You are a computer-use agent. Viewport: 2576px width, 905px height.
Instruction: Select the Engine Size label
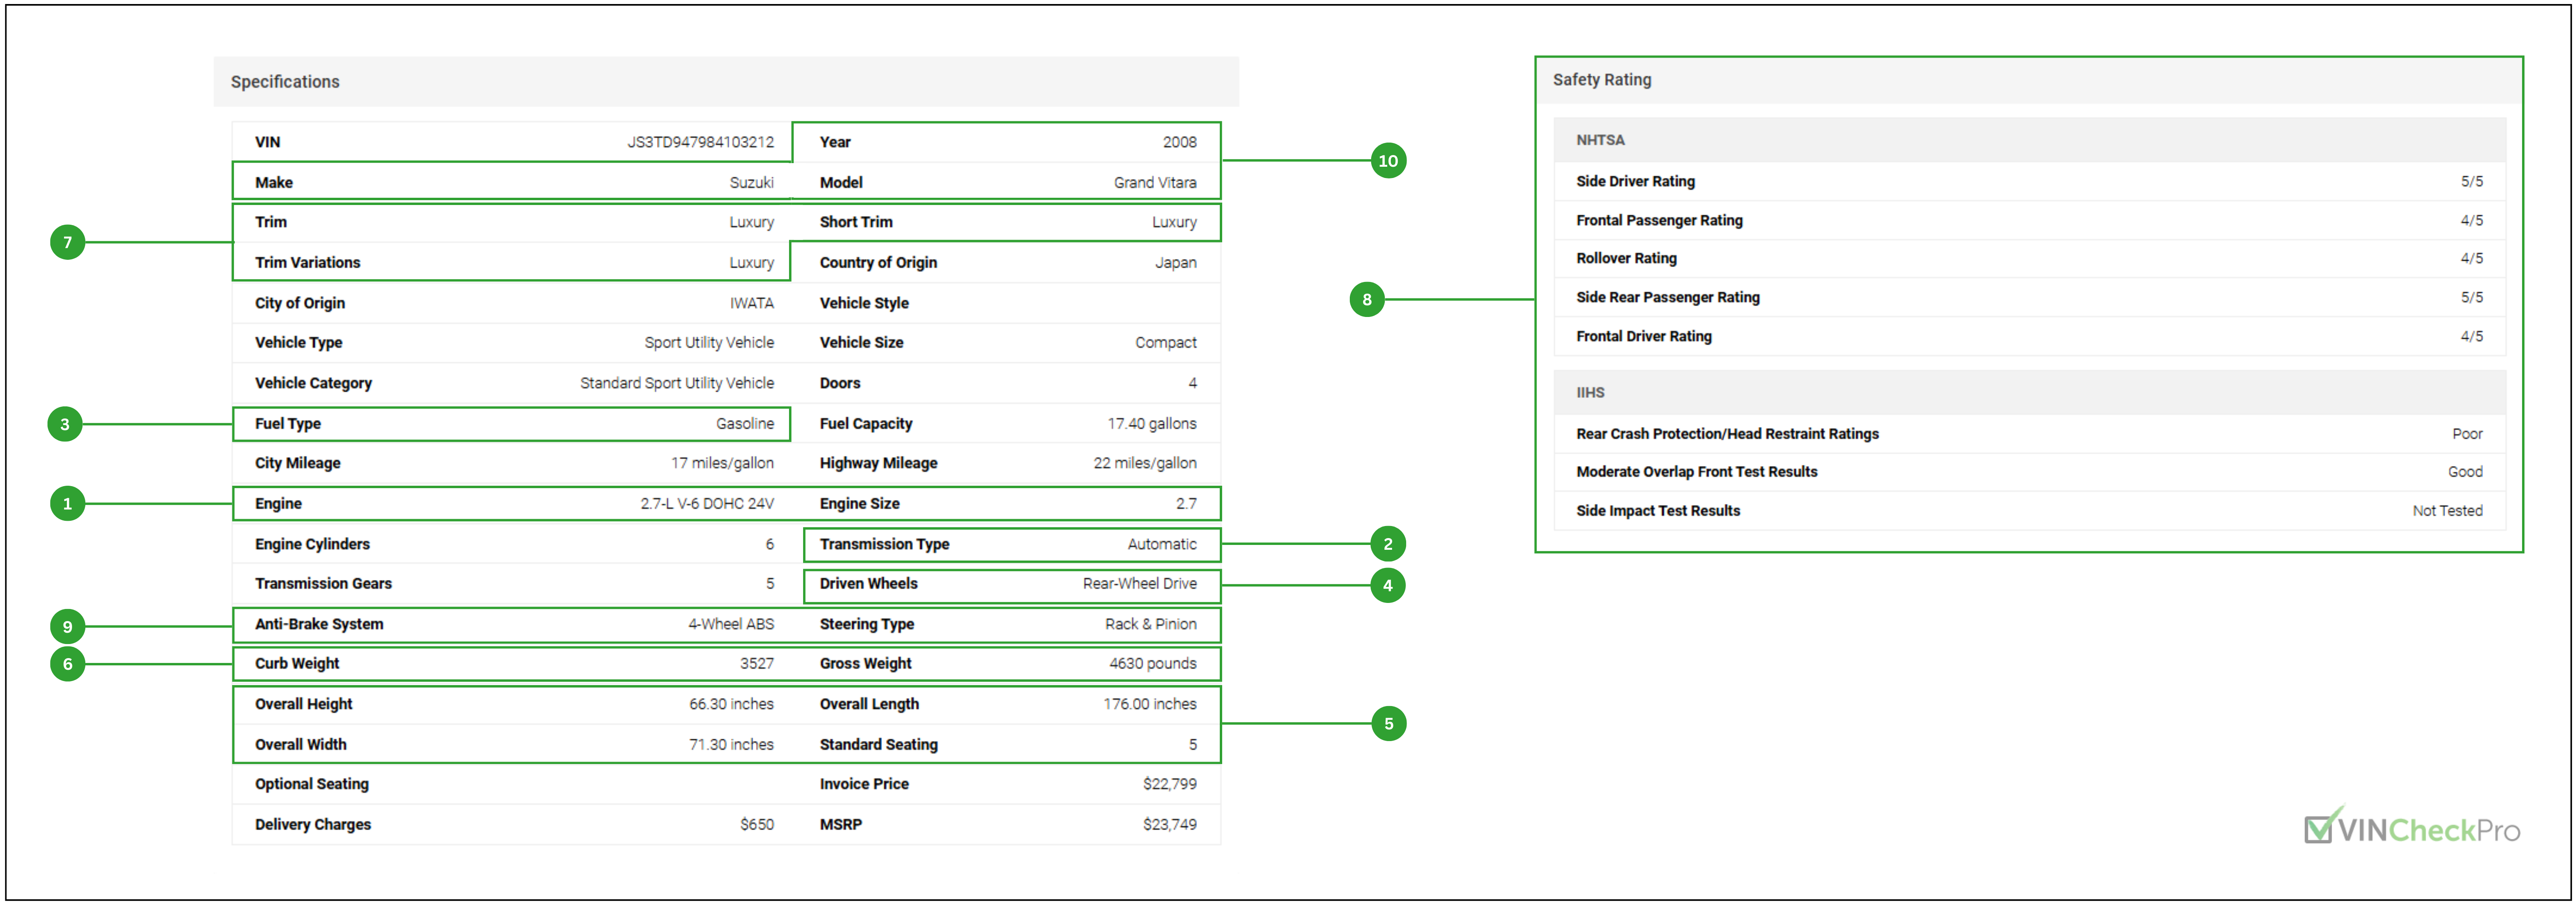coord(859,504)
